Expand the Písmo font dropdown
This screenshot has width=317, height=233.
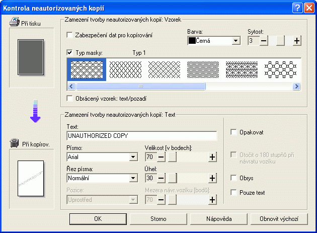pos(133,157)
